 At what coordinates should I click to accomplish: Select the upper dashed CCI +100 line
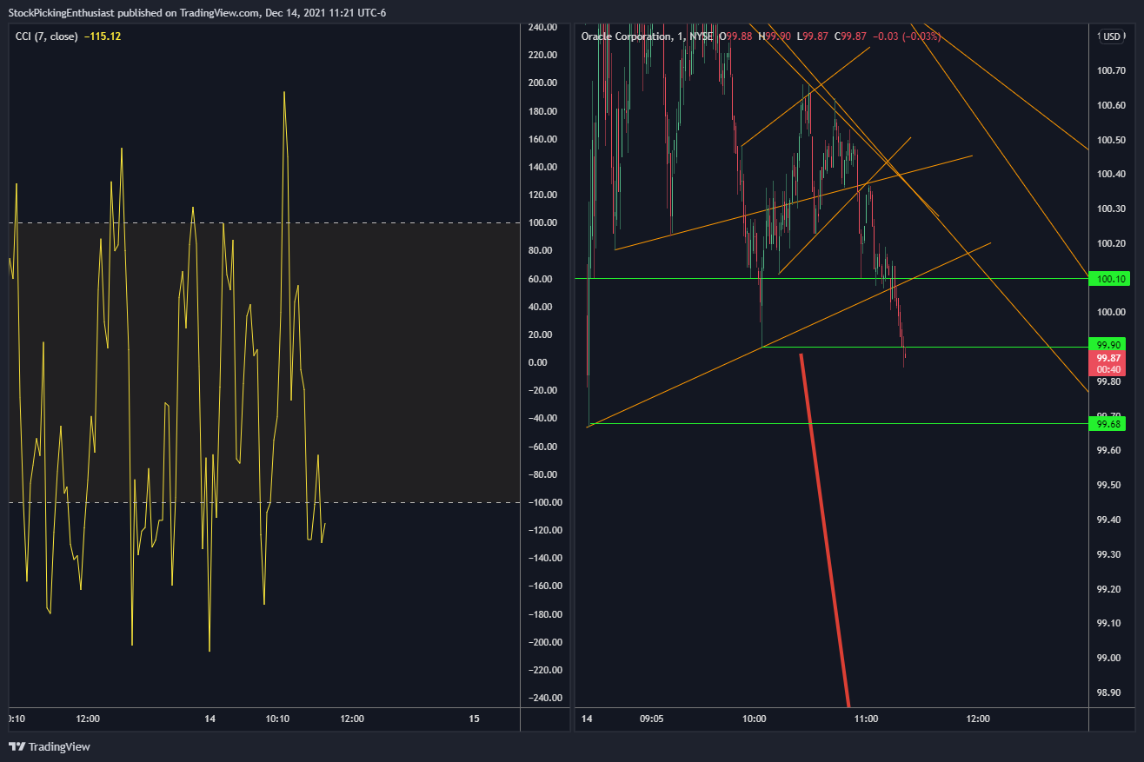(264, 223)
